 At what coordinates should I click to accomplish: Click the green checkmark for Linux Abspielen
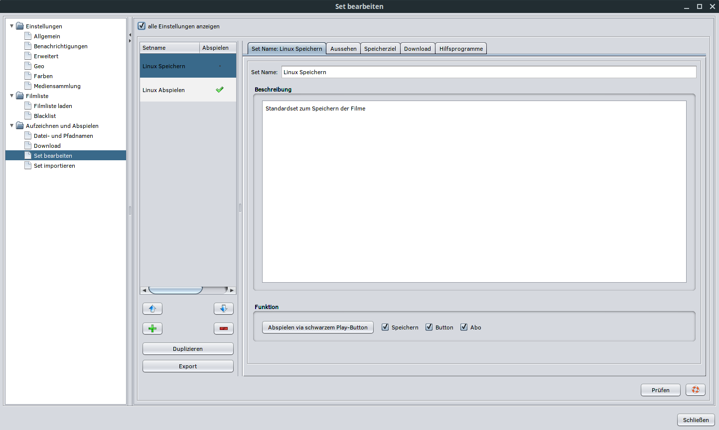219,90
